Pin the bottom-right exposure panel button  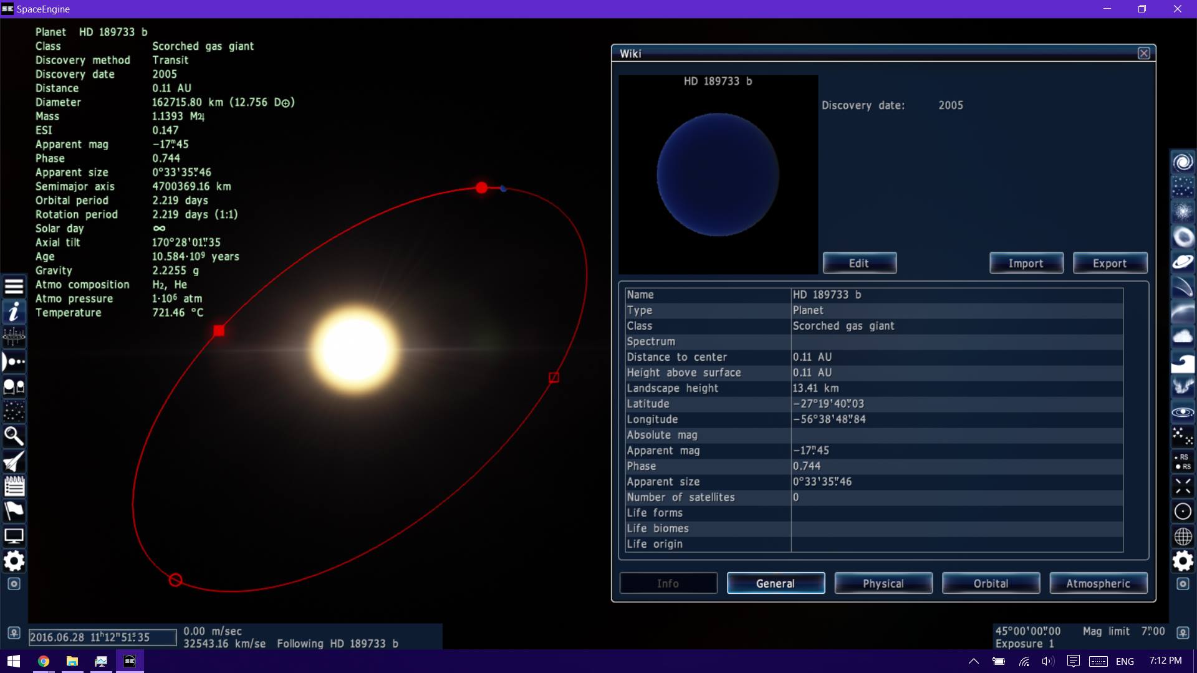[1183, 632]
